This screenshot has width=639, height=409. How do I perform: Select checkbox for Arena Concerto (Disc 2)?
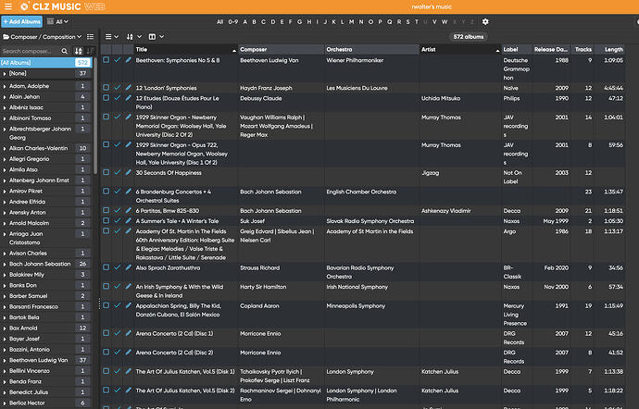pyautogui.click(x=106, y=352)
